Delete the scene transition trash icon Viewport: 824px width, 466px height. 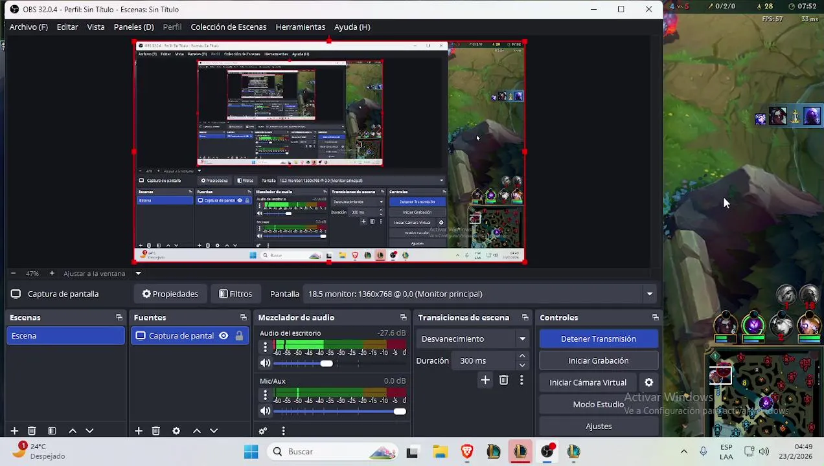coord(503,381)
